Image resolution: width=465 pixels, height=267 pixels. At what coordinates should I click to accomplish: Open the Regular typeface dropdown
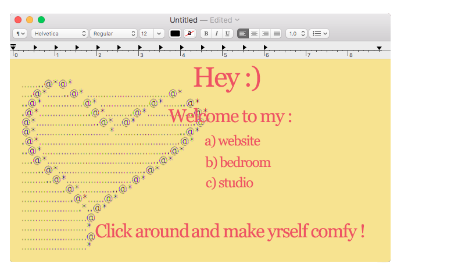pos(113,34)
